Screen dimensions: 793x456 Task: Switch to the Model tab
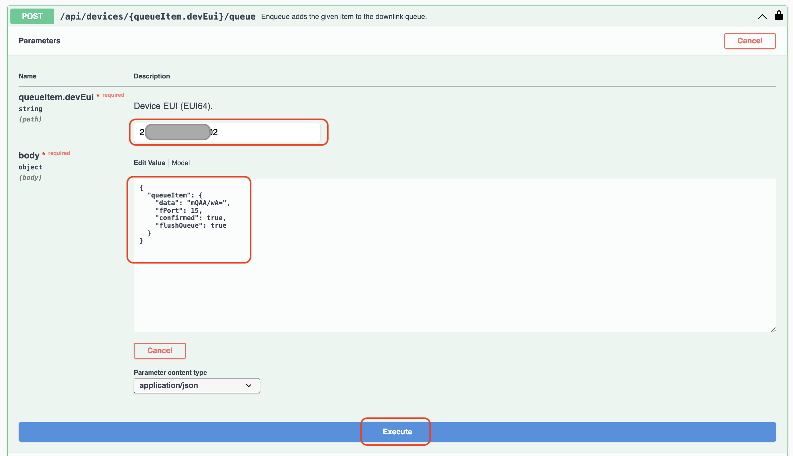180,163
